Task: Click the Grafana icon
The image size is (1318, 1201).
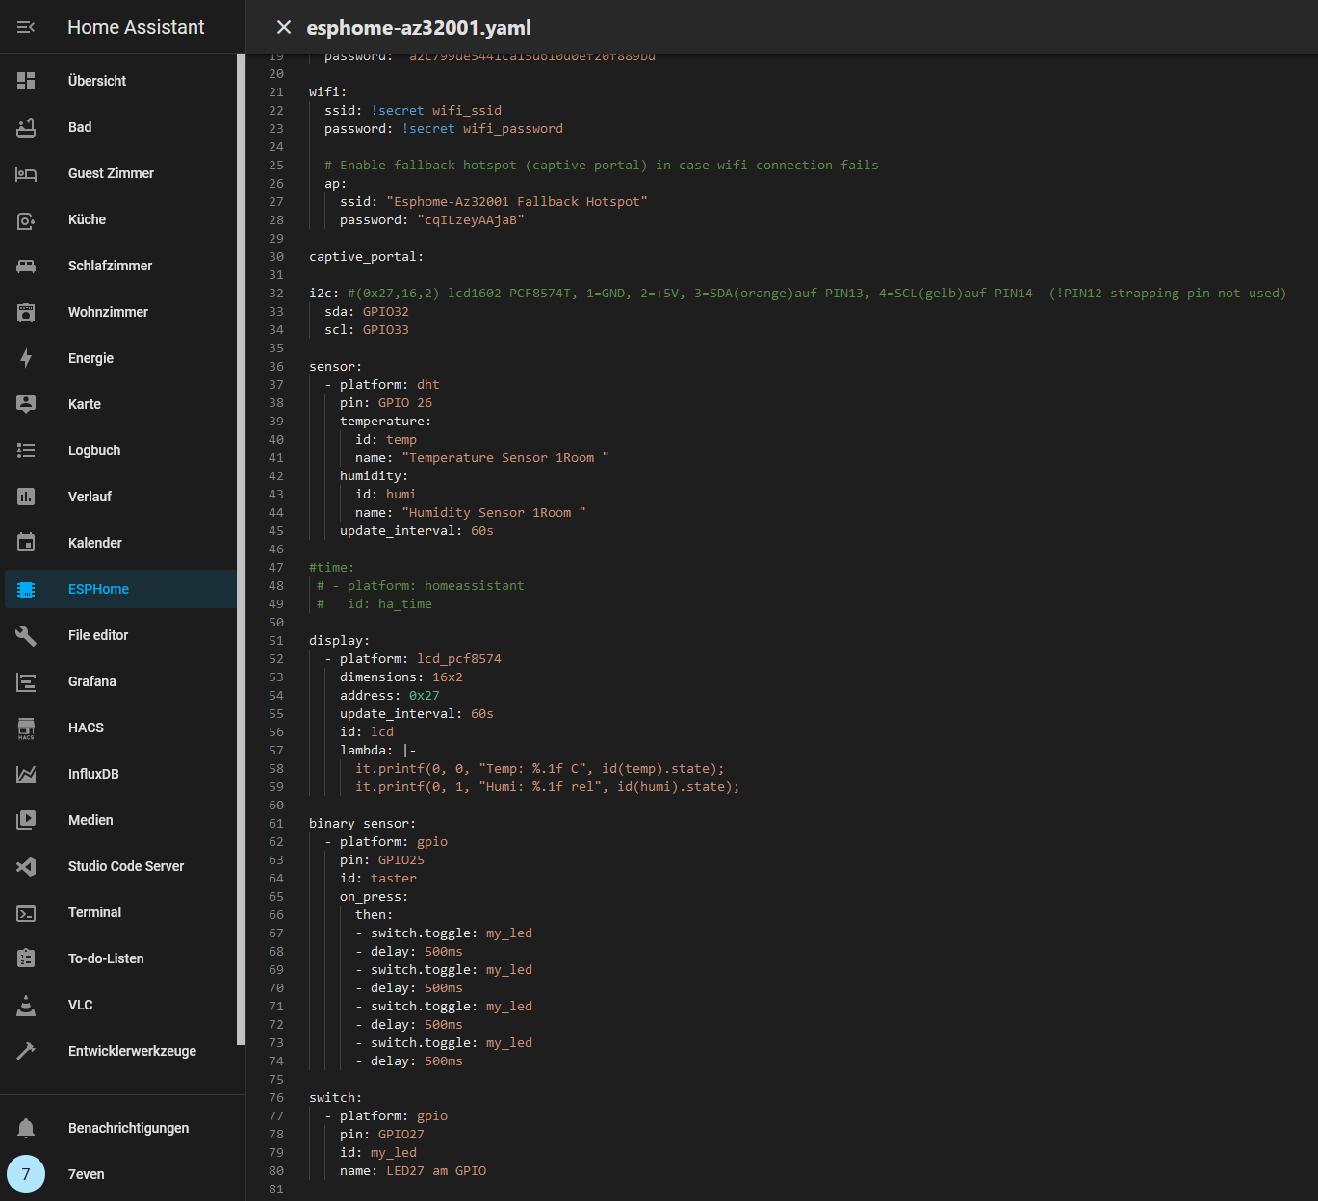Action: pos(26,681)
